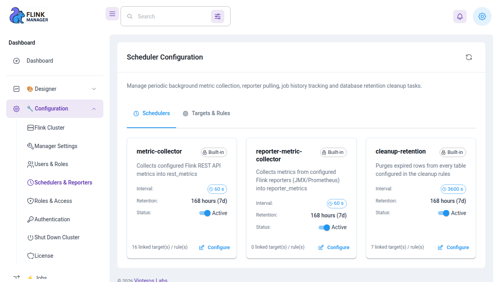Toggle metric-collector Active status switch
Viewport: 501px width, 282px height.
coord(205,213)
